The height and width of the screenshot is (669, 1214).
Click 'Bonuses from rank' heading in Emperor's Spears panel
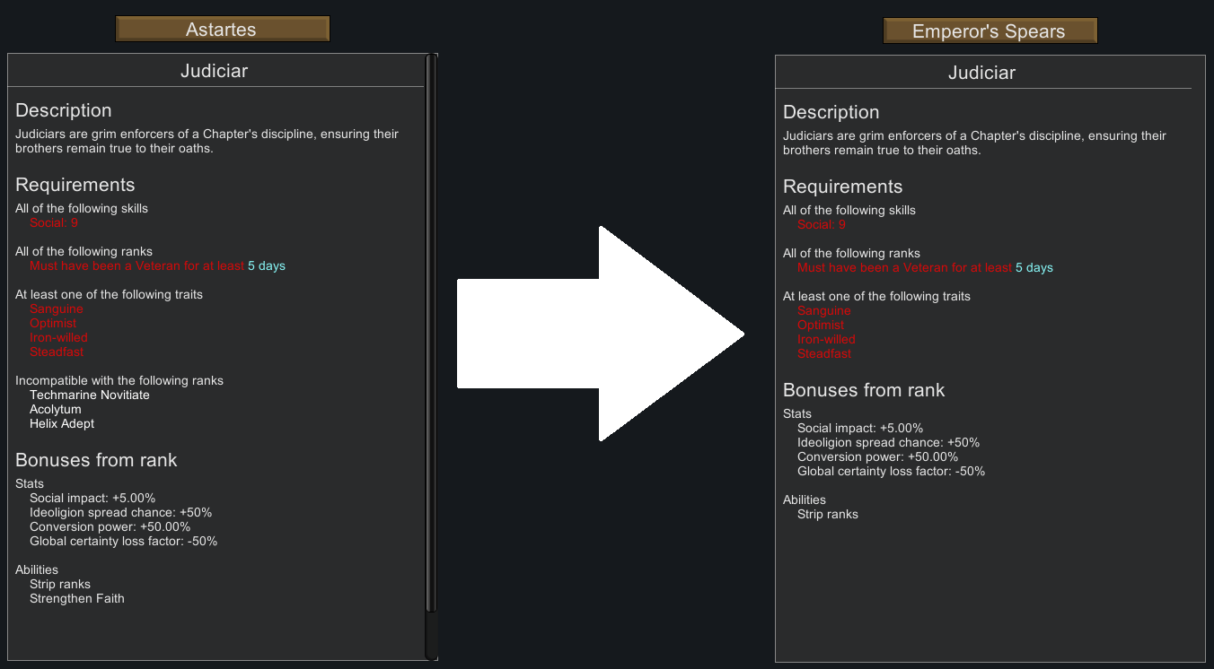(x=864, y=390)
